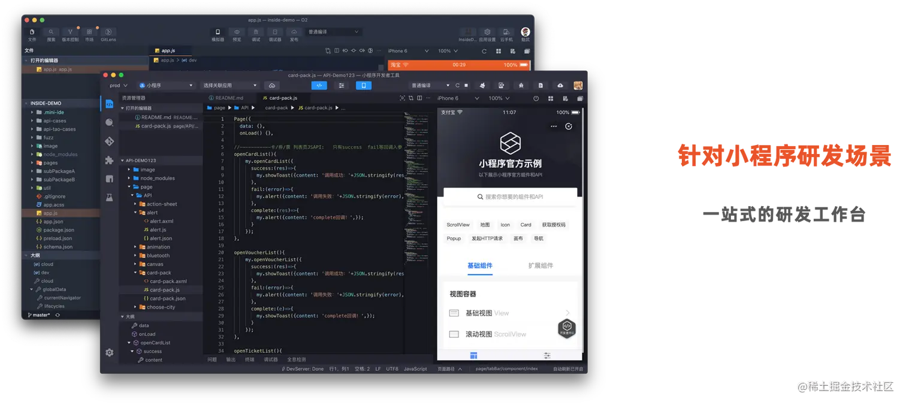The image size is (906, 405).
Task: Click the cloud upload icon near avatar
Action: (560, 86)
